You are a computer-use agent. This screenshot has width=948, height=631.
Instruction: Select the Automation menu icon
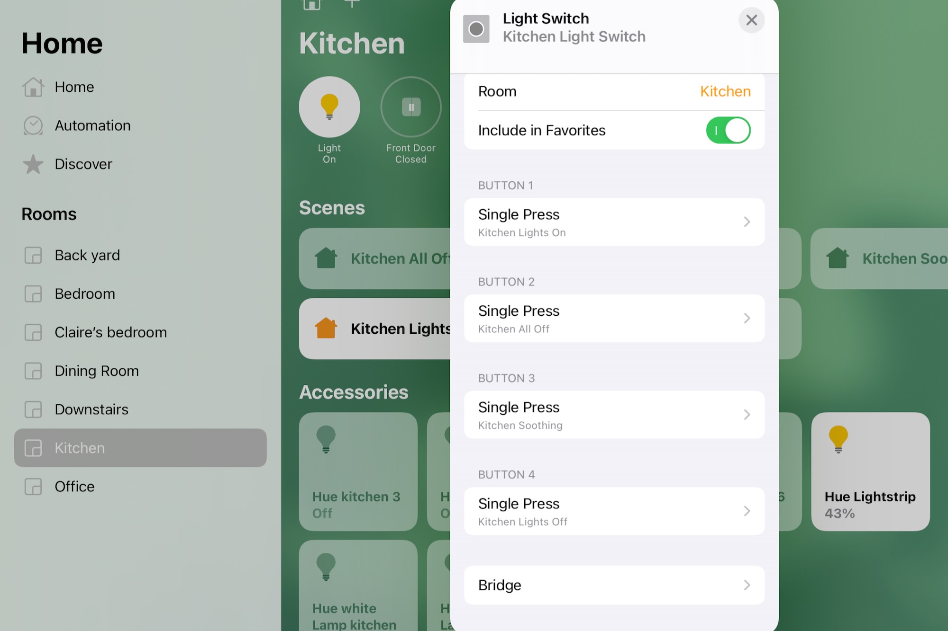tap(33, 125)
